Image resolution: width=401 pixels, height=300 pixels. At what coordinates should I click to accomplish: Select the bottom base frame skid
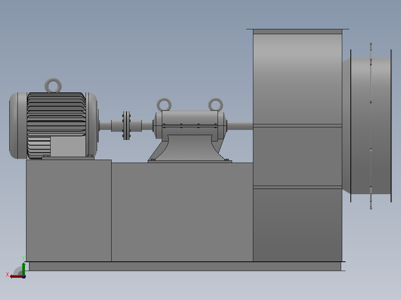point(185,266)
